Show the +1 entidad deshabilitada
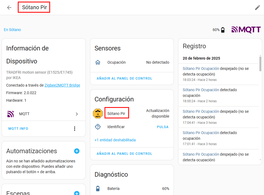This screenshot has width=264, height=195. pos(115,140)
